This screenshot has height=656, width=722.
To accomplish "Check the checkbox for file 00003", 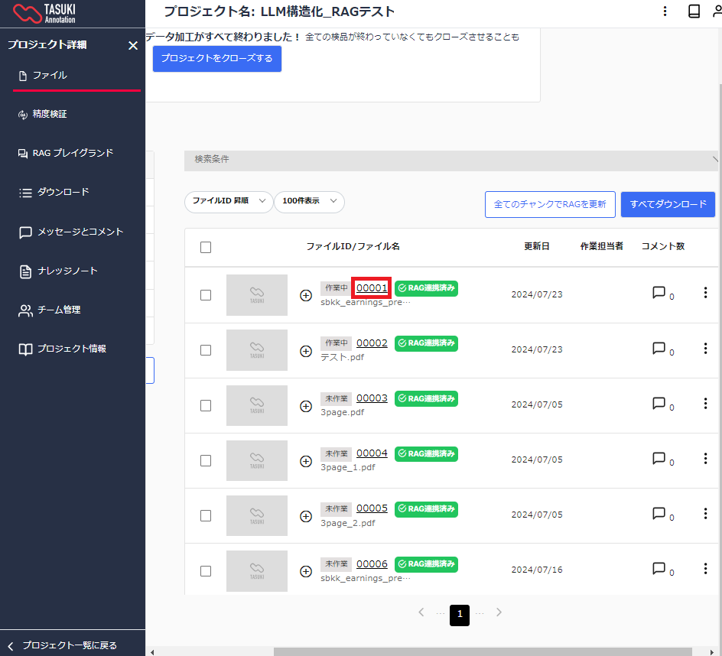I will pos(206,405).
